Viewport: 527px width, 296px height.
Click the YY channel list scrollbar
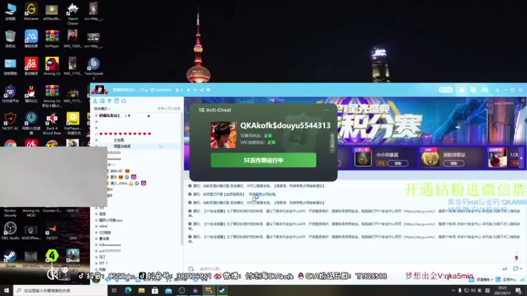coord(182,178)
